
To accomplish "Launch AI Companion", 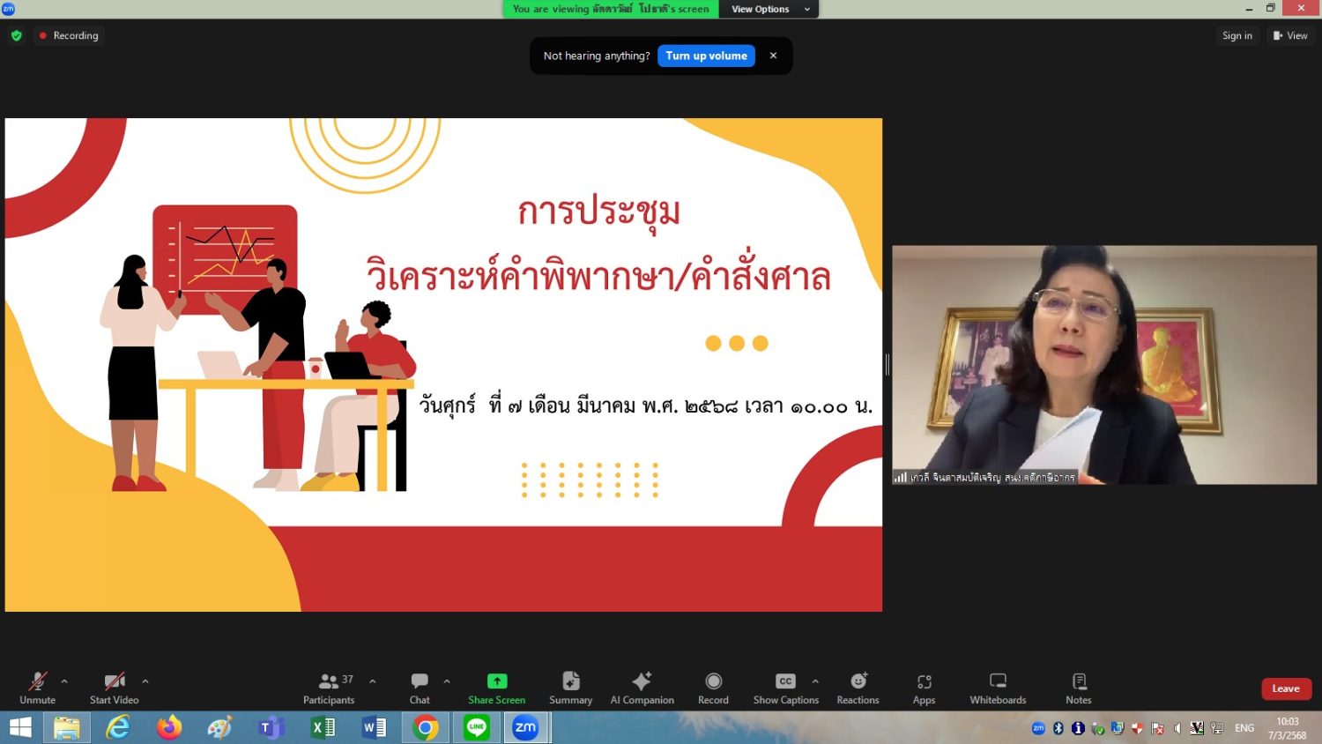I will pyautogui.click(x=642, y=688).
